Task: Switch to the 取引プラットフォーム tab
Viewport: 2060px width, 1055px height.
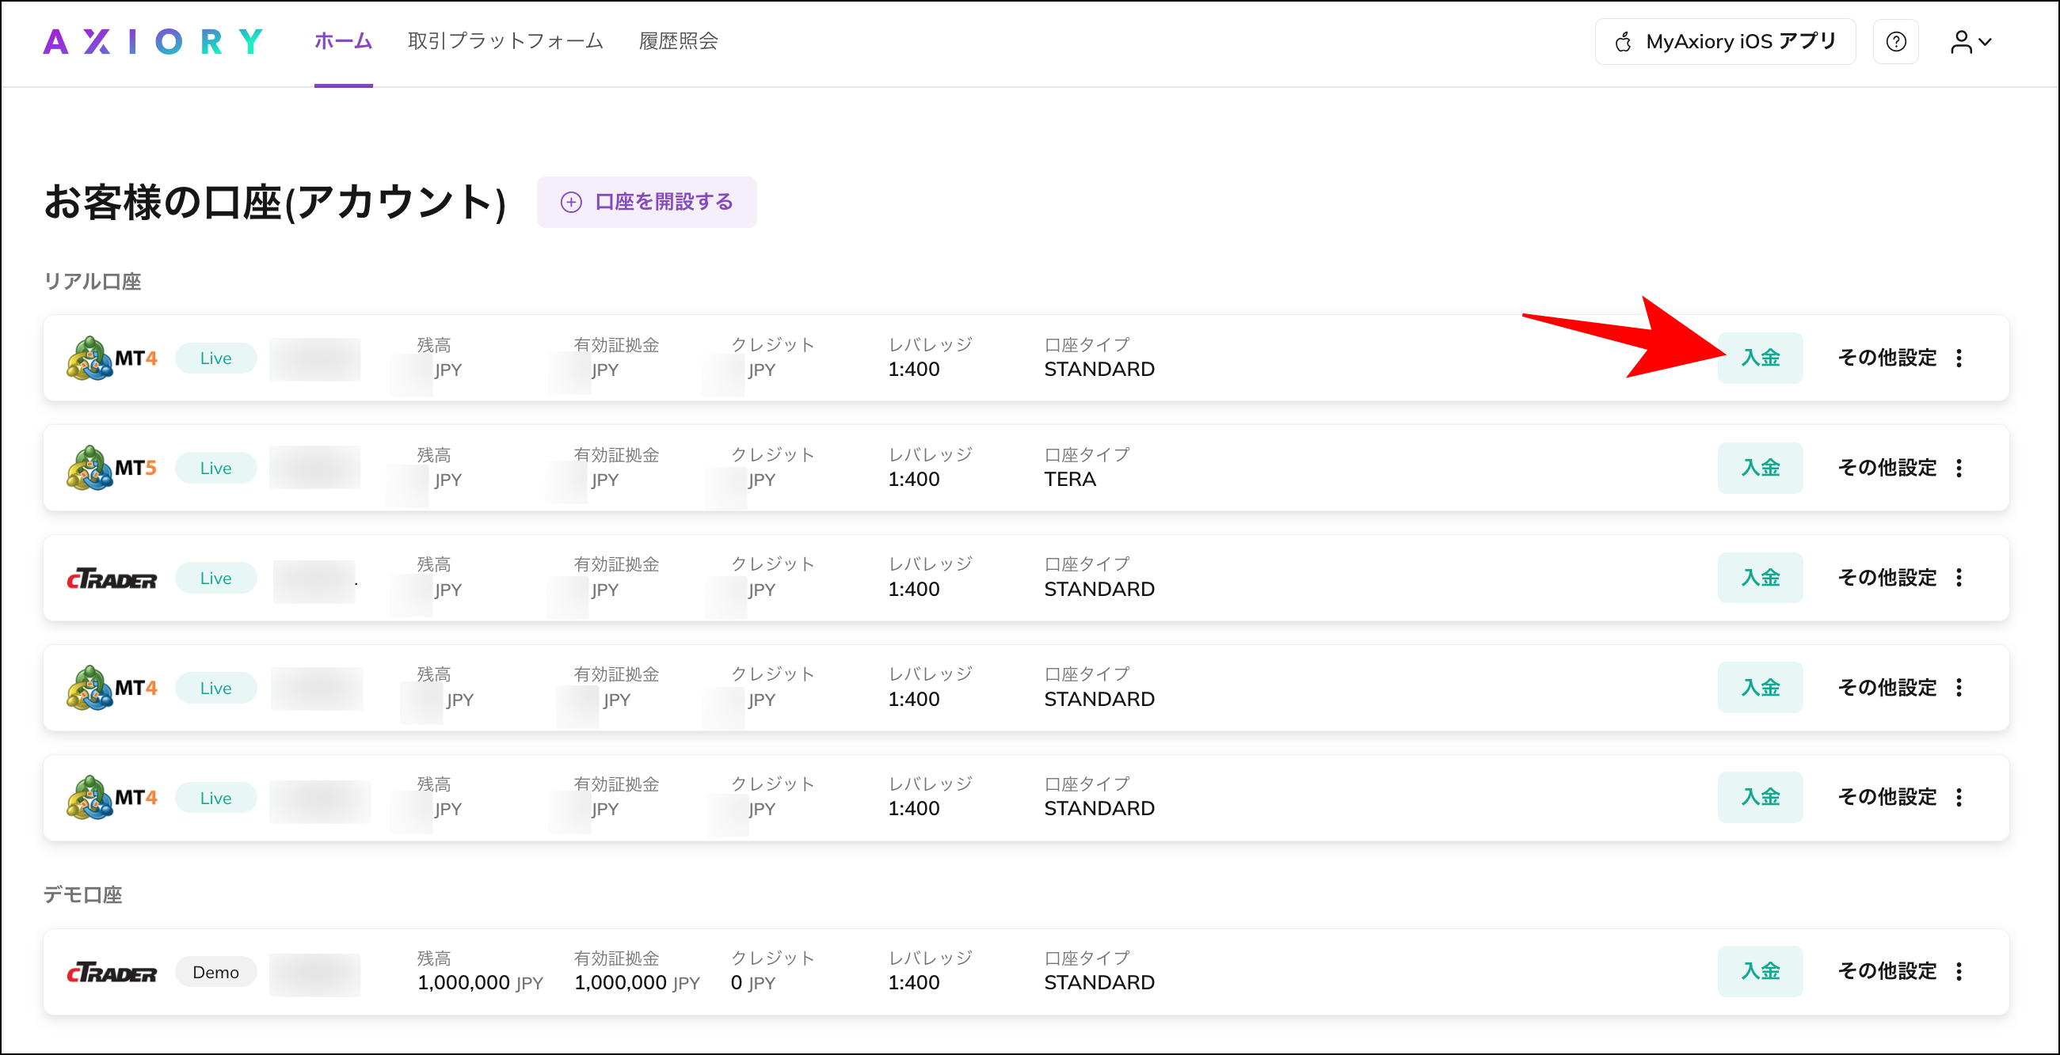Action: pyautogui.click(x=505, y=41)
